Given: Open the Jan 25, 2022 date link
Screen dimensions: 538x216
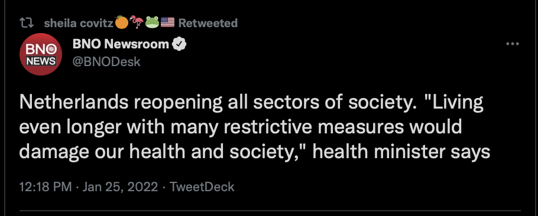Looking at the screenshot, I should [121, 187].
